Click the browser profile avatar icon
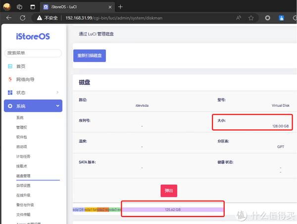 click(7, 7)
